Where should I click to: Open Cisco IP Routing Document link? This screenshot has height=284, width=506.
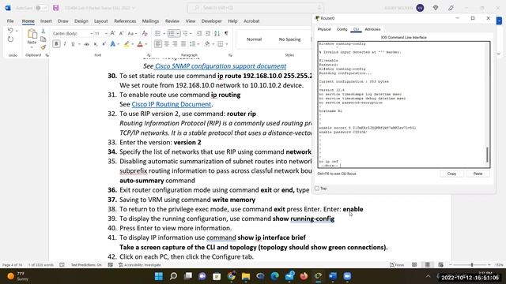pyautogui.click(x=172, y=104)
